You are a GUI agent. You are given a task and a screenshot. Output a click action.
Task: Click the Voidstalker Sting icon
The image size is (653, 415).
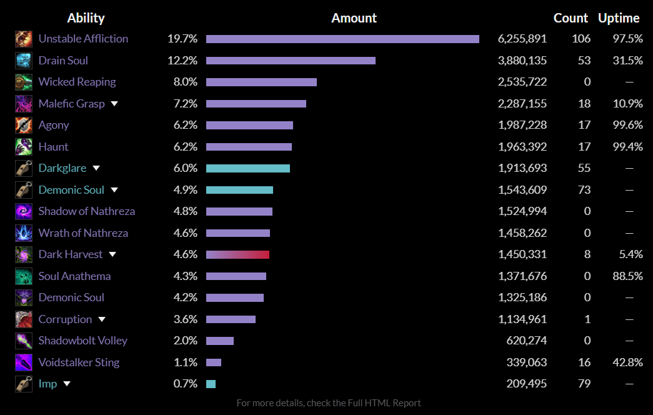click(24, 362)
